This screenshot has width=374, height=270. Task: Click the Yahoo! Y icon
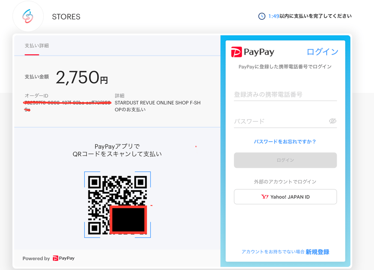coord(264,197)
